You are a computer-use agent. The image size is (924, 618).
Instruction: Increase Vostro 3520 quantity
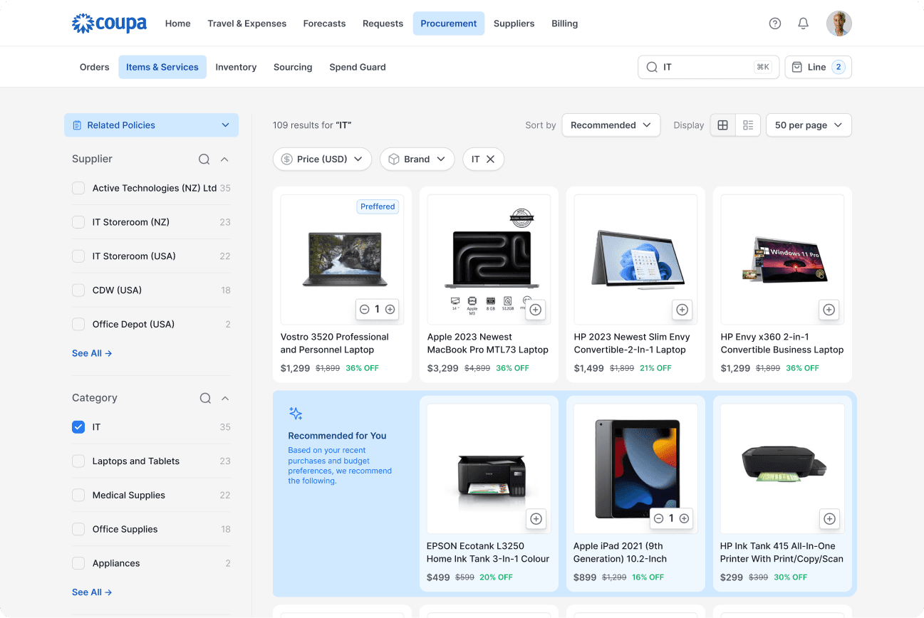click(390, 310)
